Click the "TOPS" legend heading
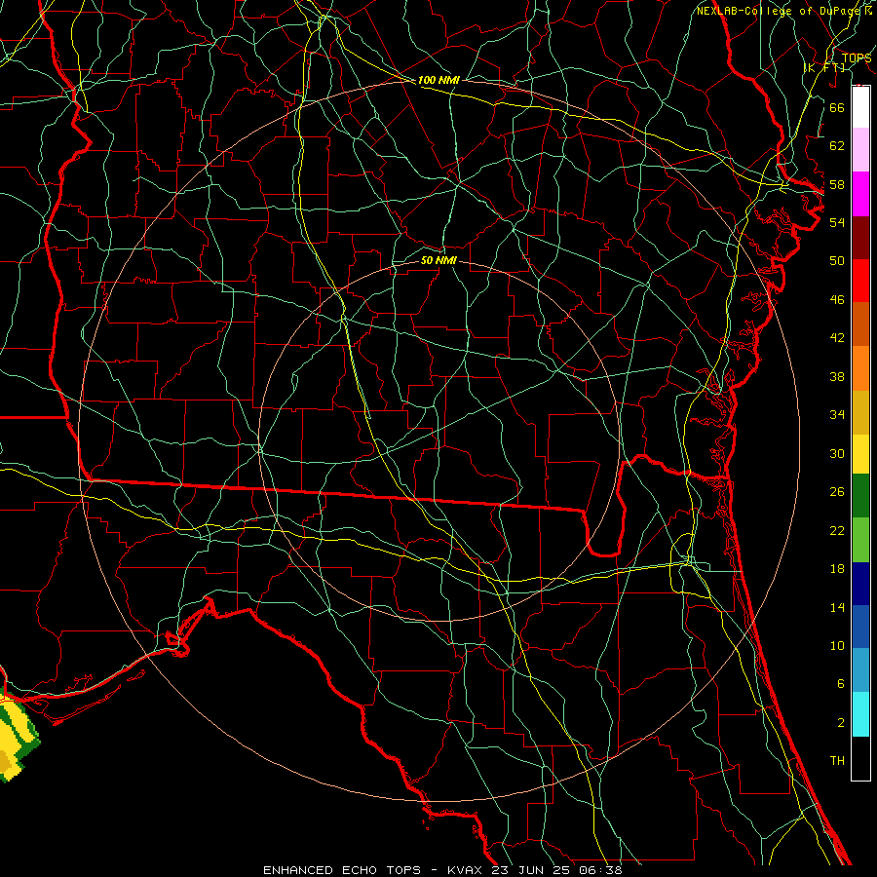877x877 pixels. pos(857,58)
